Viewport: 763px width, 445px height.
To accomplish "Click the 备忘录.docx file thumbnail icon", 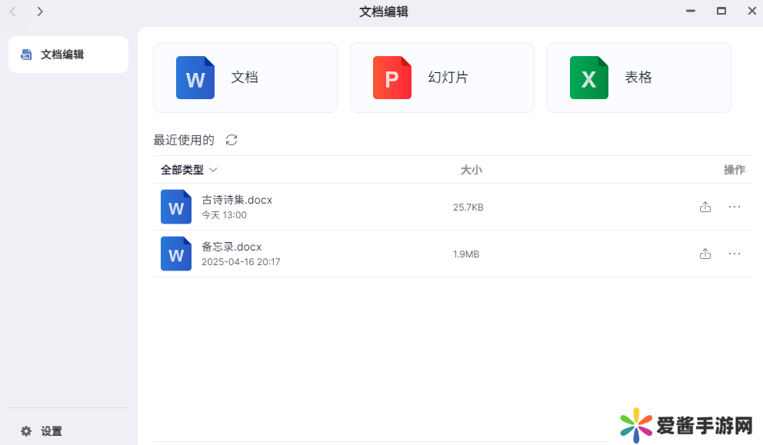I will (x=176, y=254).
